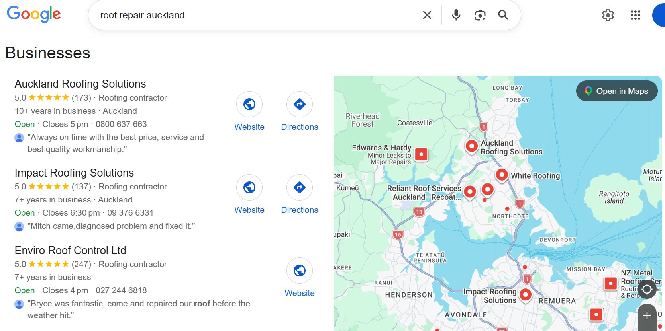
Task: Click the Open in Maps button
Action: coord(616,91)
